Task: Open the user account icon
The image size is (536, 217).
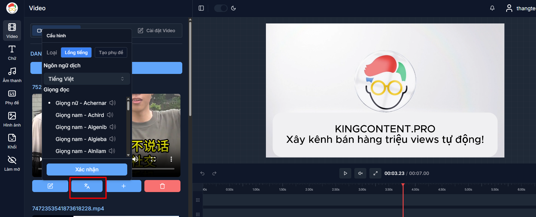Action: pos(509,8)
